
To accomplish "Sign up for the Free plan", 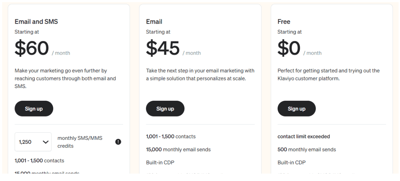I will coord(297,109).
